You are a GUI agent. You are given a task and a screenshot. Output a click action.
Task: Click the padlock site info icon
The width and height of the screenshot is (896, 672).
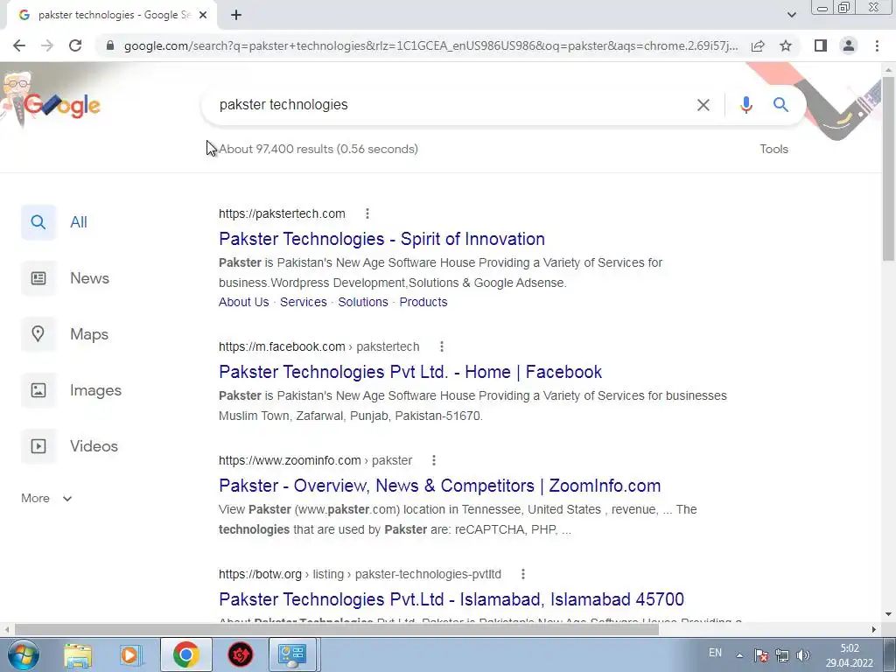tap(110, 45)
